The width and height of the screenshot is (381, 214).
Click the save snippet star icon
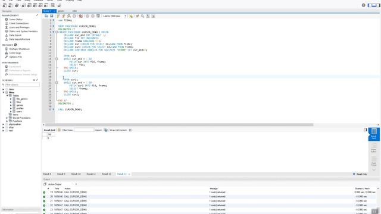[131, 16]
